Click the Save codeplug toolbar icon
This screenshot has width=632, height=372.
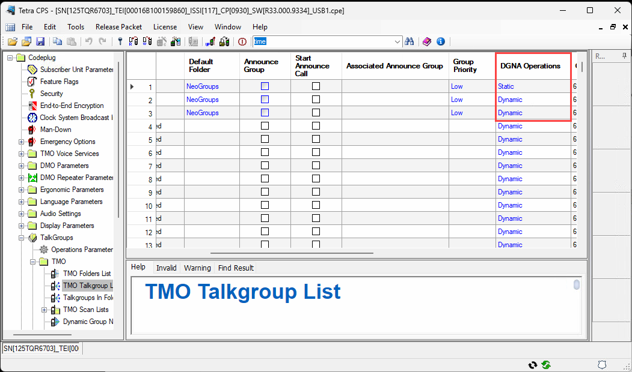[x=40, y=41]
